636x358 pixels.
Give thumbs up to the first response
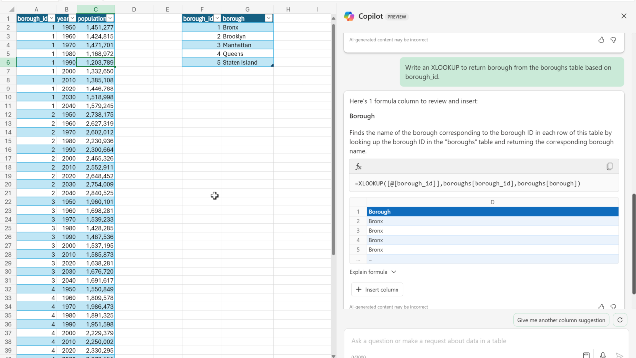click(601, 40)
